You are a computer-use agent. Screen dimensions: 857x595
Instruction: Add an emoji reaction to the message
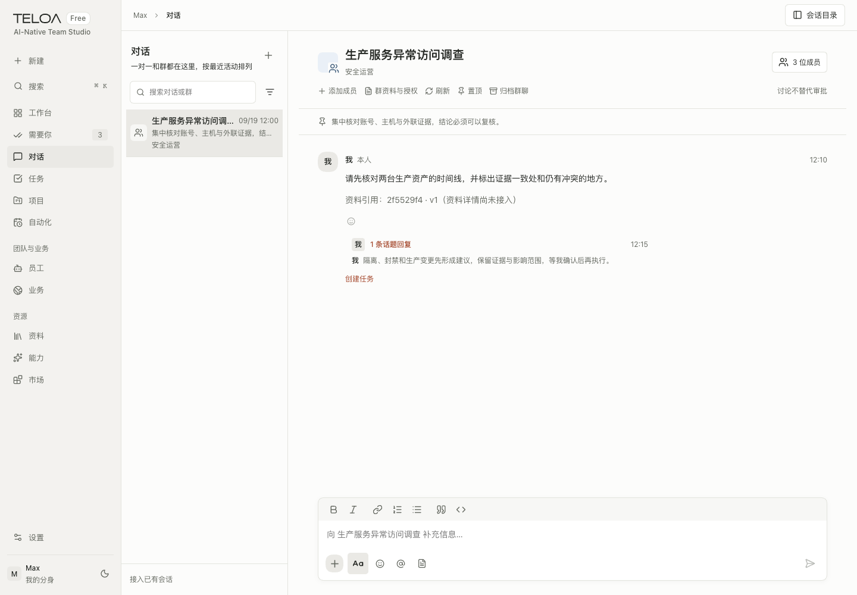click(x=351, y=221)
